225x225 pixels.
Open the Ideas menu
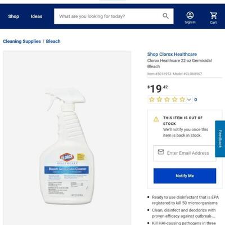(37, 16)
